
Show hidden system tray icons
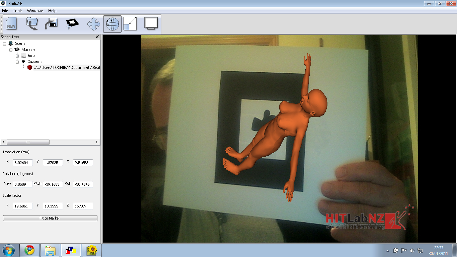point(388,251)
